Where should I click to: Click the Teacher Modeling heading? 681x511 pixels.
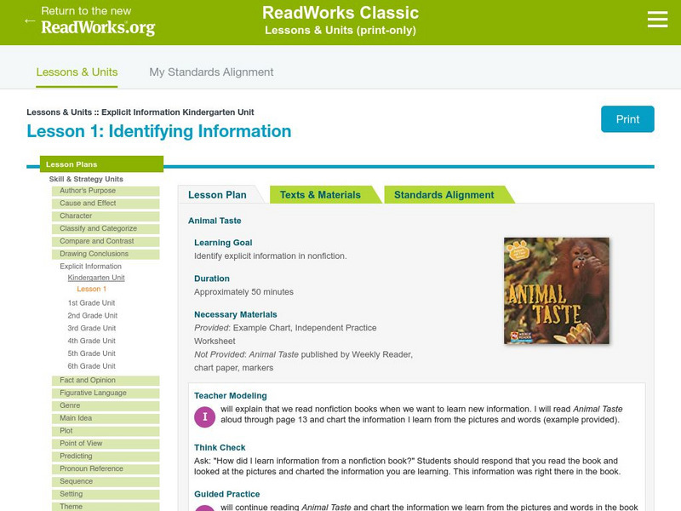(x=230, y=395)
